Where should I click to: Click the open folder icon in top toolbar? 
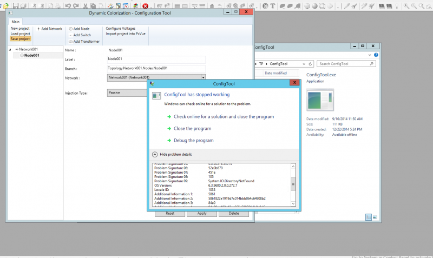(x=6, y=6)
